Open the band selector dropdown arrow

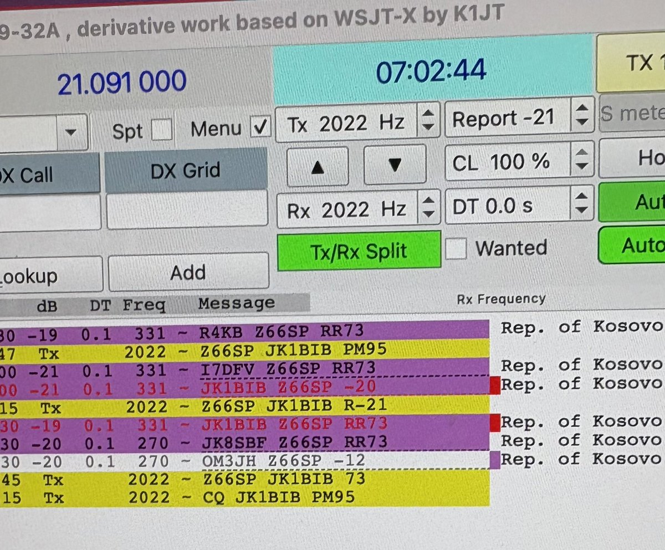point(71,132)
